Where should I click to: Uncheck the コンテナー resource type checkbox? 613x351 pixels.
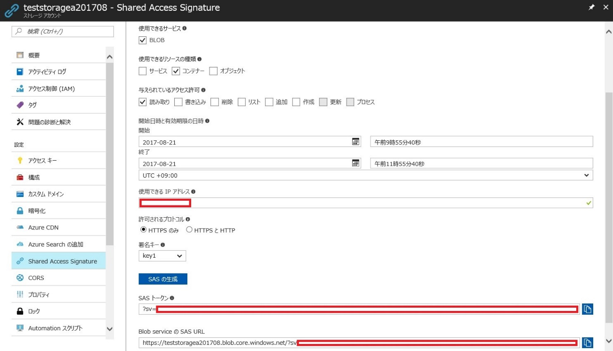[176, 71]
